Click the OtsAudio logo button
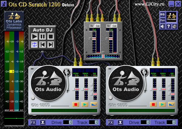The height and width of the screenshot is (129, 182). pos(171,17)
